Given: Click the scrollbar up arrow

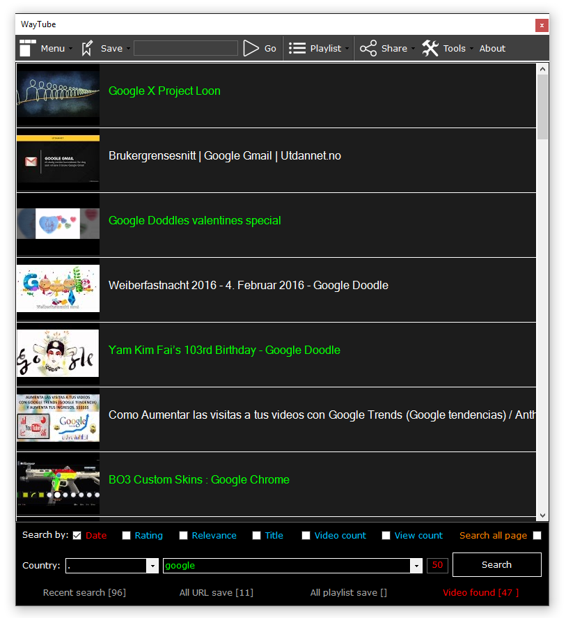Looking at the screenshot, I should pos(543,70).
